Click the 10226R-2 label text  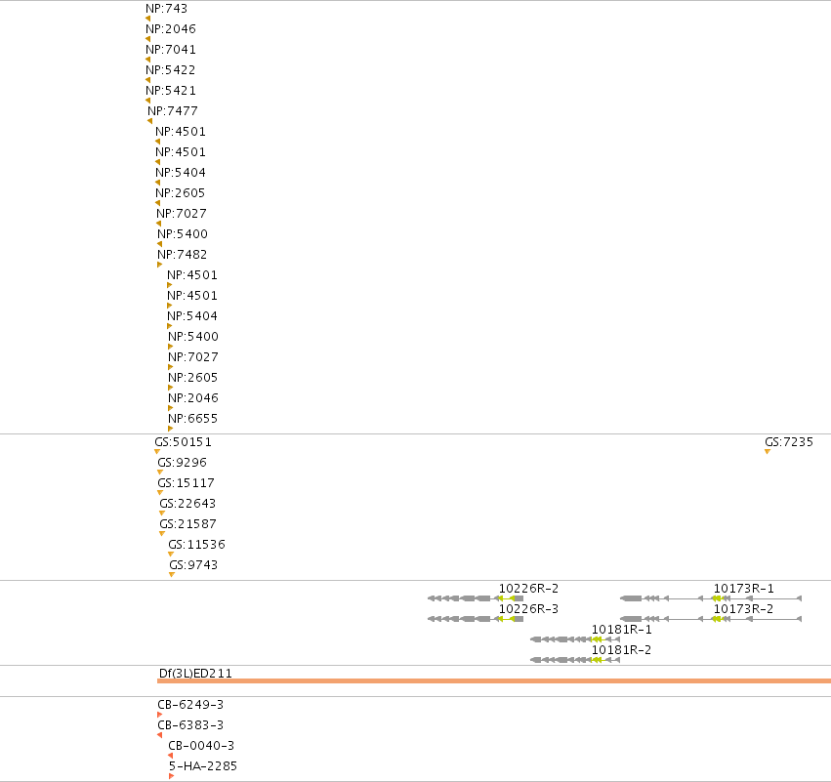pyautogui.click(x=528, y=589)
